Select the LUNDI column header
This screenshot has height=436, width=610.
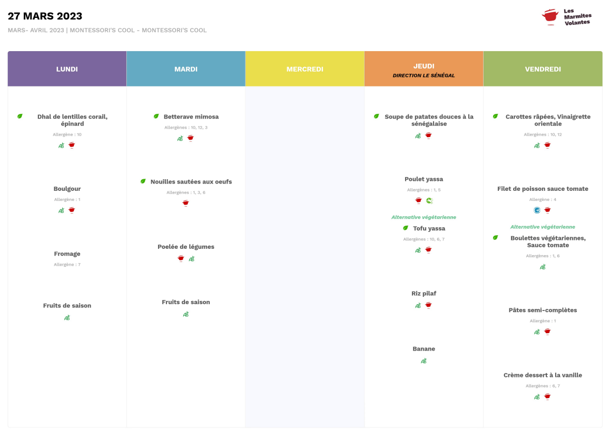pos(67,69)
